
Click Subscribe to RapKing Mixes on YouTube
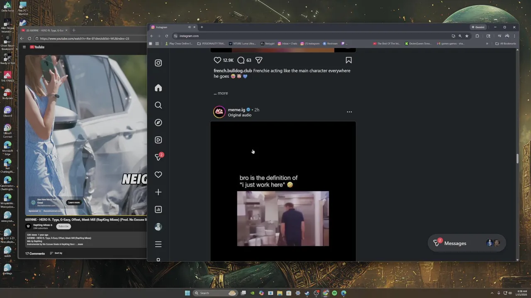[63, 226]
